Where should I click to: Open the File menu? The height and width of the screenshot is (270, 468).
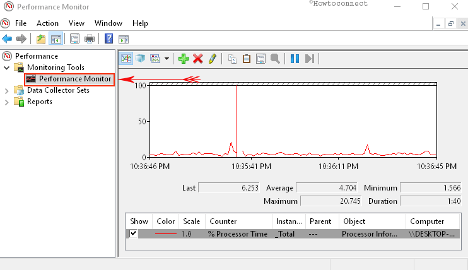click(21, 23)
